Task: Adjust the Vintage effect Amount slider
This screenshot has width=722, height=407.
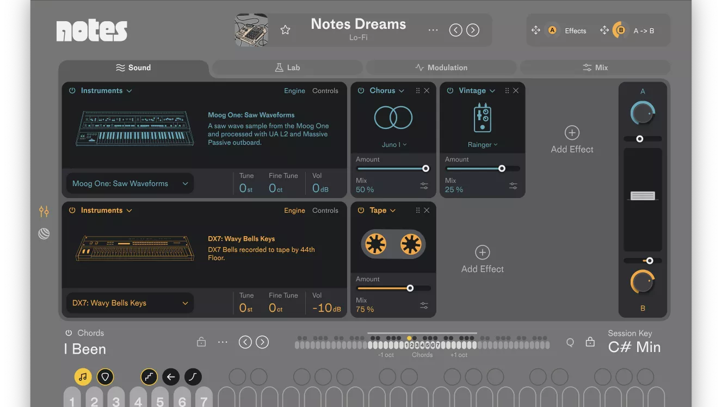Action: pos(502,169)
